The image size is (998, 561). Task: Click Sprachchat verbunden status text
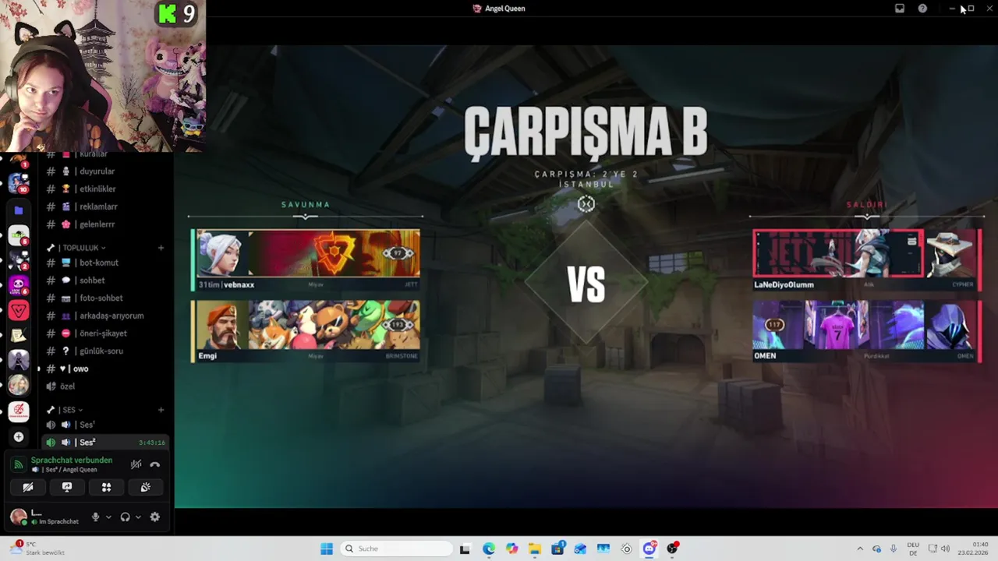pos(72,460)
